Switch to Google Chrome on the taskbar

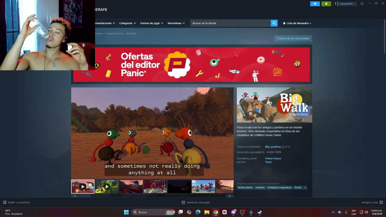point(216,212)
